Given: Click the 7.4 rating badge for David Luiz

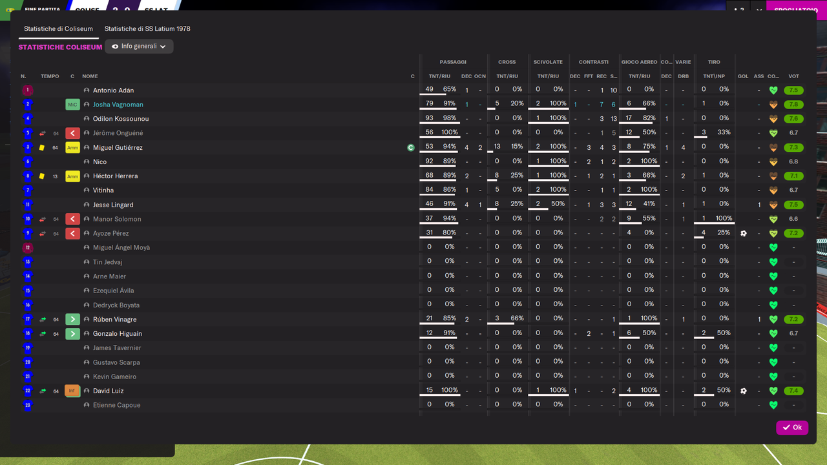Looking at the screenshot, I should (x=793, y=391).
